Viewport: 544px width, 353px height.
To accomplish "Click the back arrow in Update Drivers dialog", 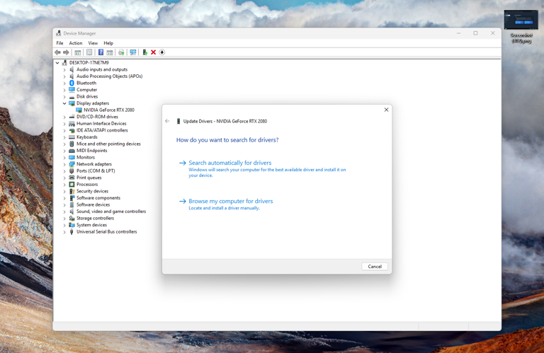I will (168, 121).
